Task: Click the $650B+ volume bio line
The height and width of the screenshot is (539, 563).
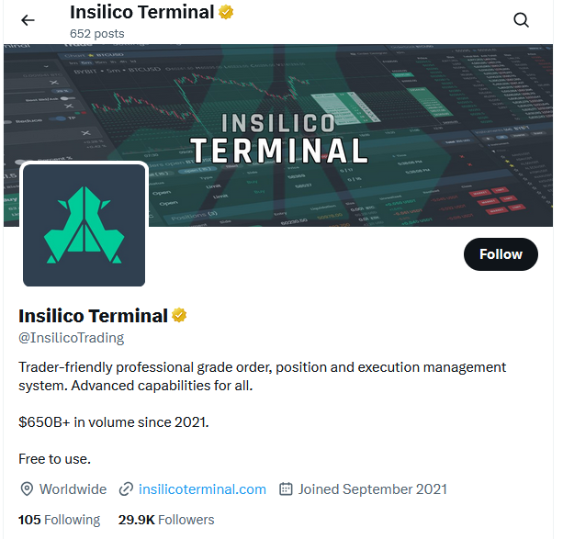Action: pos(114,422)
